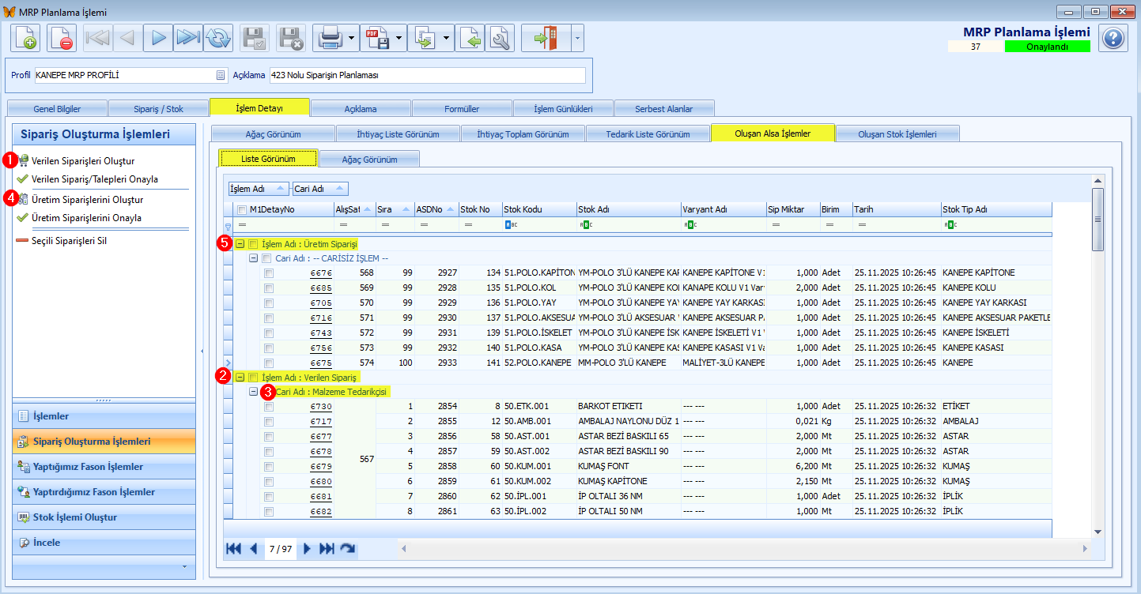Switch to the Oluşan Stok İşlemleri tab

point(897,133)
